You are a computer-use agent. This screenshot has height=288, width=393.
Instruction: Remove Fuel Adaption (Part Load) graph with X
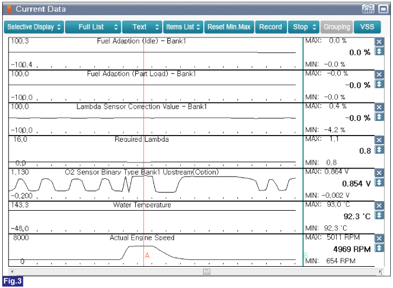[379, 75]
